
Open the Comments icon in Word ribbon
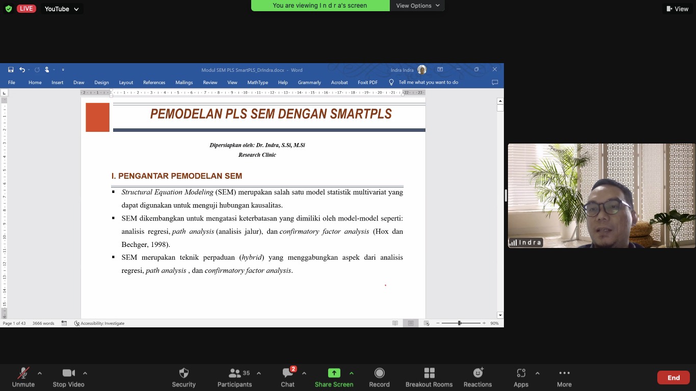495,82
